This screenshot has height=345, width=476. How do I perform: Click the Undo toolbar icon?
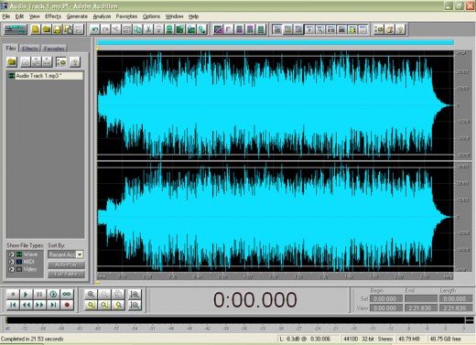(95, 29)
